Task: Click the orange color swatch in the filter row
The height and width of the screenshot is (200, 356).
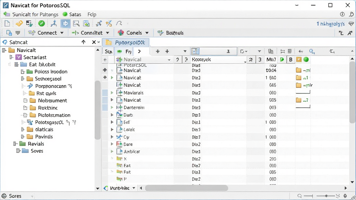Action: [299, 59]
